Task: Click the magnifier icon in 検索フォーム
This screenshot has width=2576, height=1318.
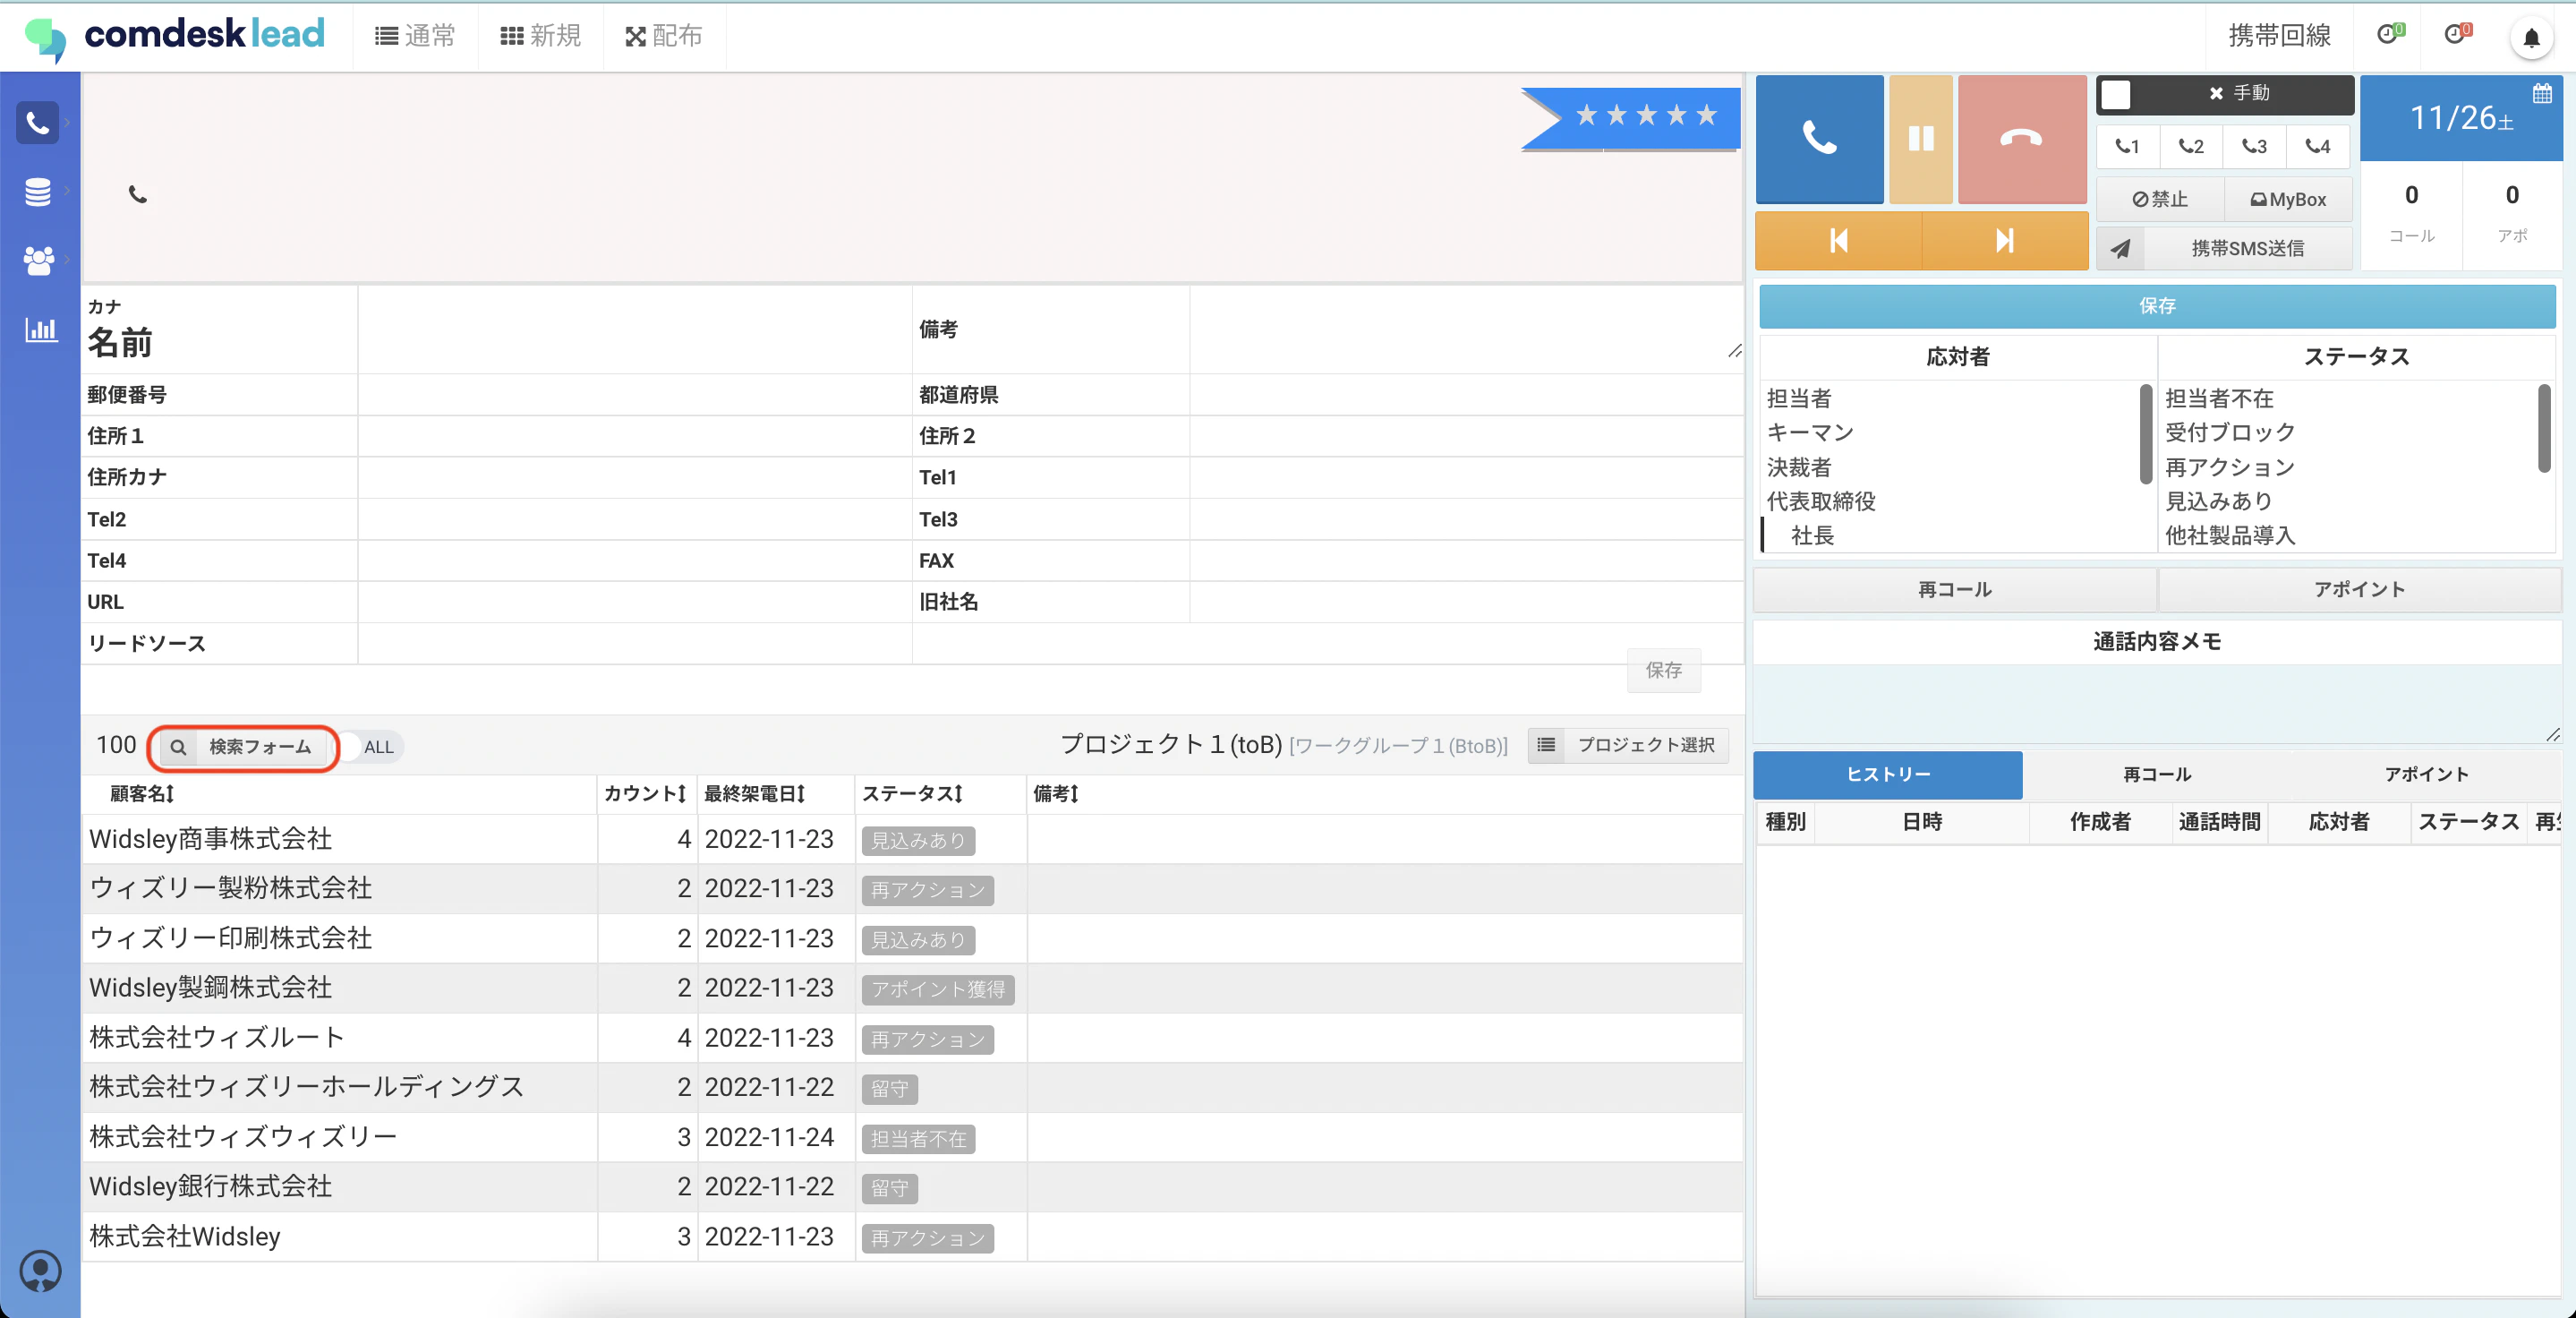Action: point(178,747)
